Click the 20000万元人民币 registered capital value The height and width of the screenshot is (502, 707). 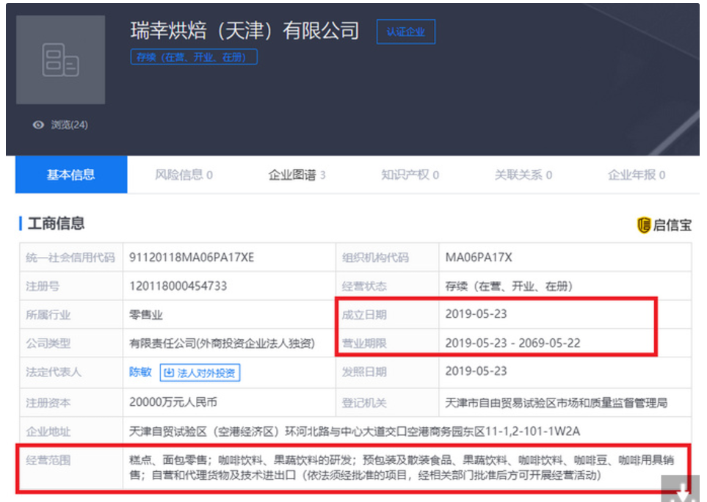173,402
